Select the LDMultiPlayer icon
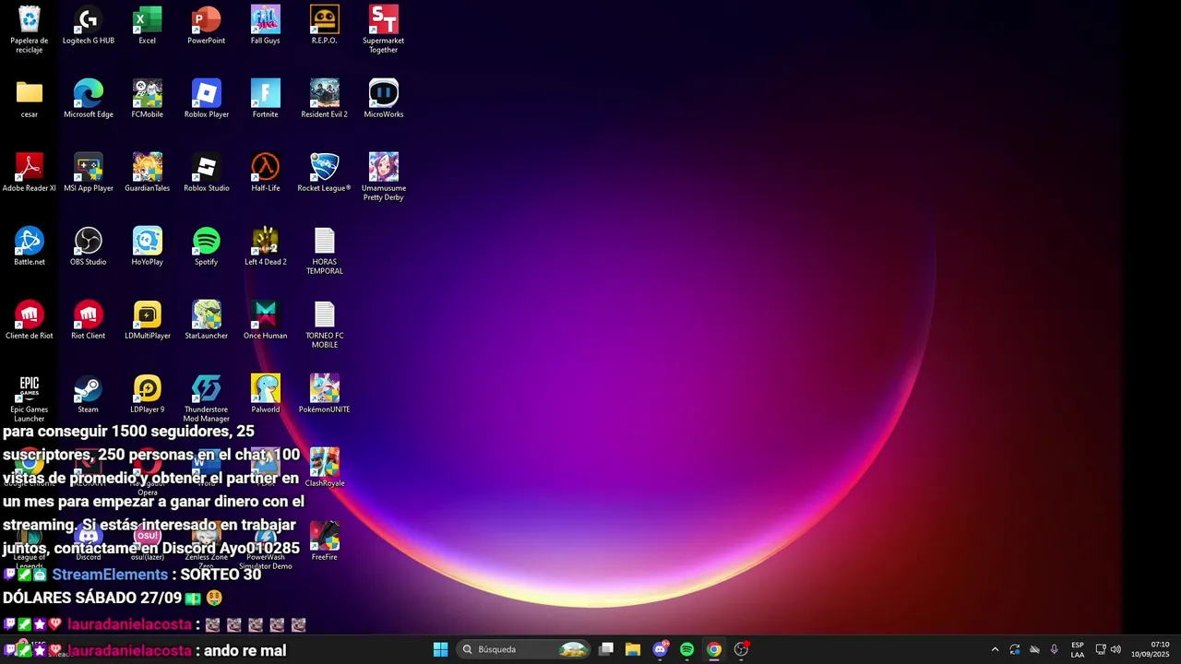This screenshot has height=664, width=1181. click(x=148, y=321)
